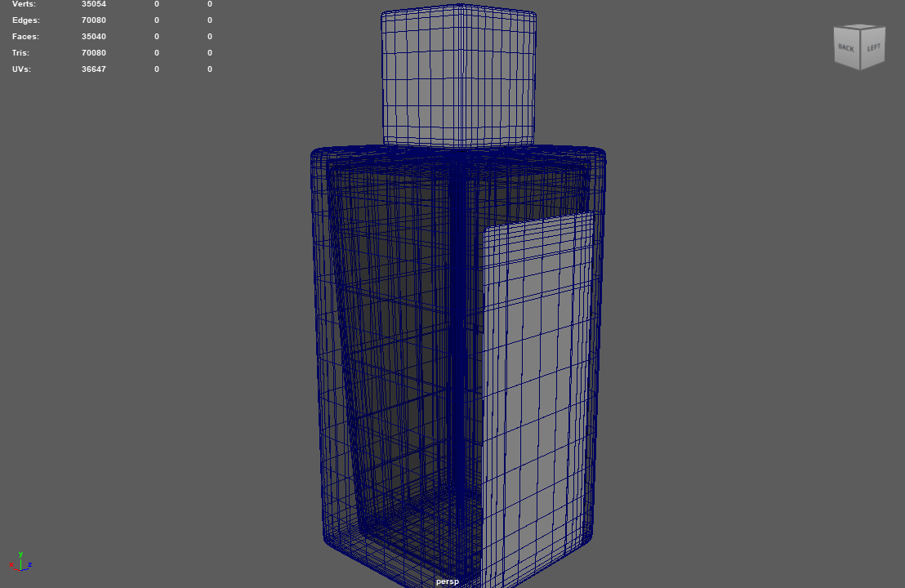The height and width of the screenshot is (588, 905).
Task: Click the vertex count value 35054
Action: click(93, 4)
